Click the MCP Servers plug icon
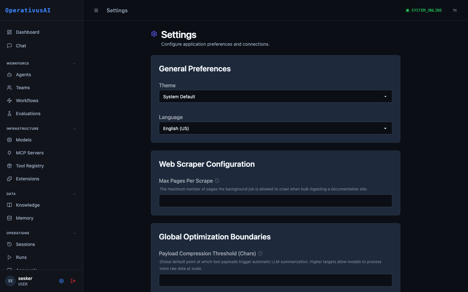Screen dimensions: 468x292 (9, 153)
